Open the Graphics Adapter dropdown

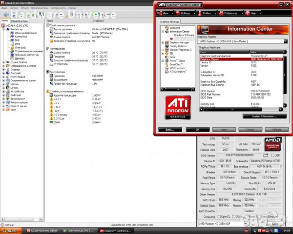click(286, 41)
